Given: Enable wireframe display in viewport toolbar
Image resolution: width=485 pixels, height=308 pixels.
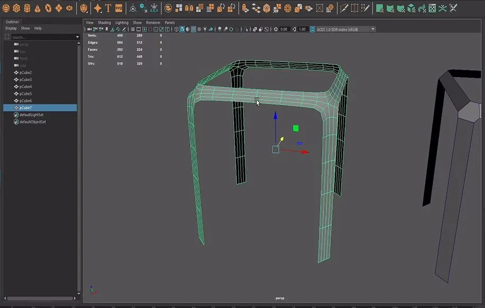Looking at the screenshot, I should (x=176, y=29).
